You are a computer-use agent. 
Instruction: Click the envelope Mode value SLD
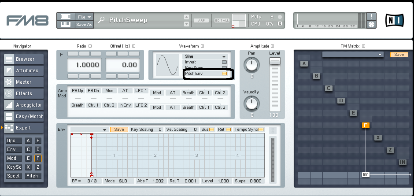[x=123, y=181]
